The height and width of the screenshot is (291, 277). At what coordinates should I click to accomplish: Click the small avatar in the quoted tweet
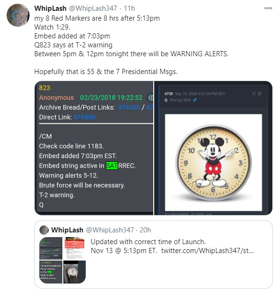click(x=44, y=230)
